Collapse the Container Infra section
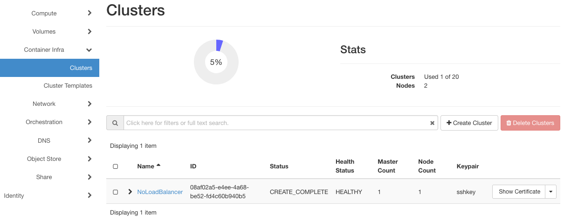This screenshot has width=564, height=222. (x=89, y=50)
